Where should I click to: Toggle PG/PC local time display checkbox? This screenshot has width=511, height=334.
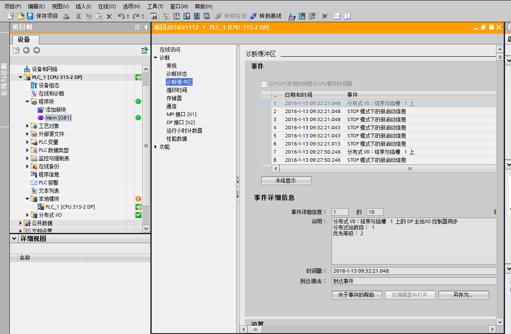[x=264, y=84]
